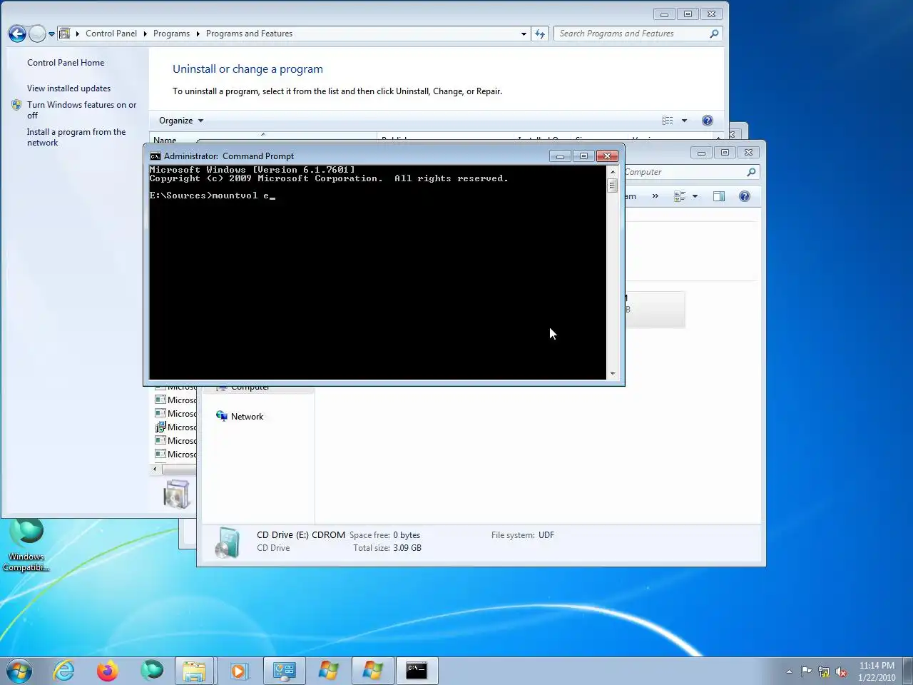
Task: Refresh the Programs and Features window
Action: tap(540, 34)
